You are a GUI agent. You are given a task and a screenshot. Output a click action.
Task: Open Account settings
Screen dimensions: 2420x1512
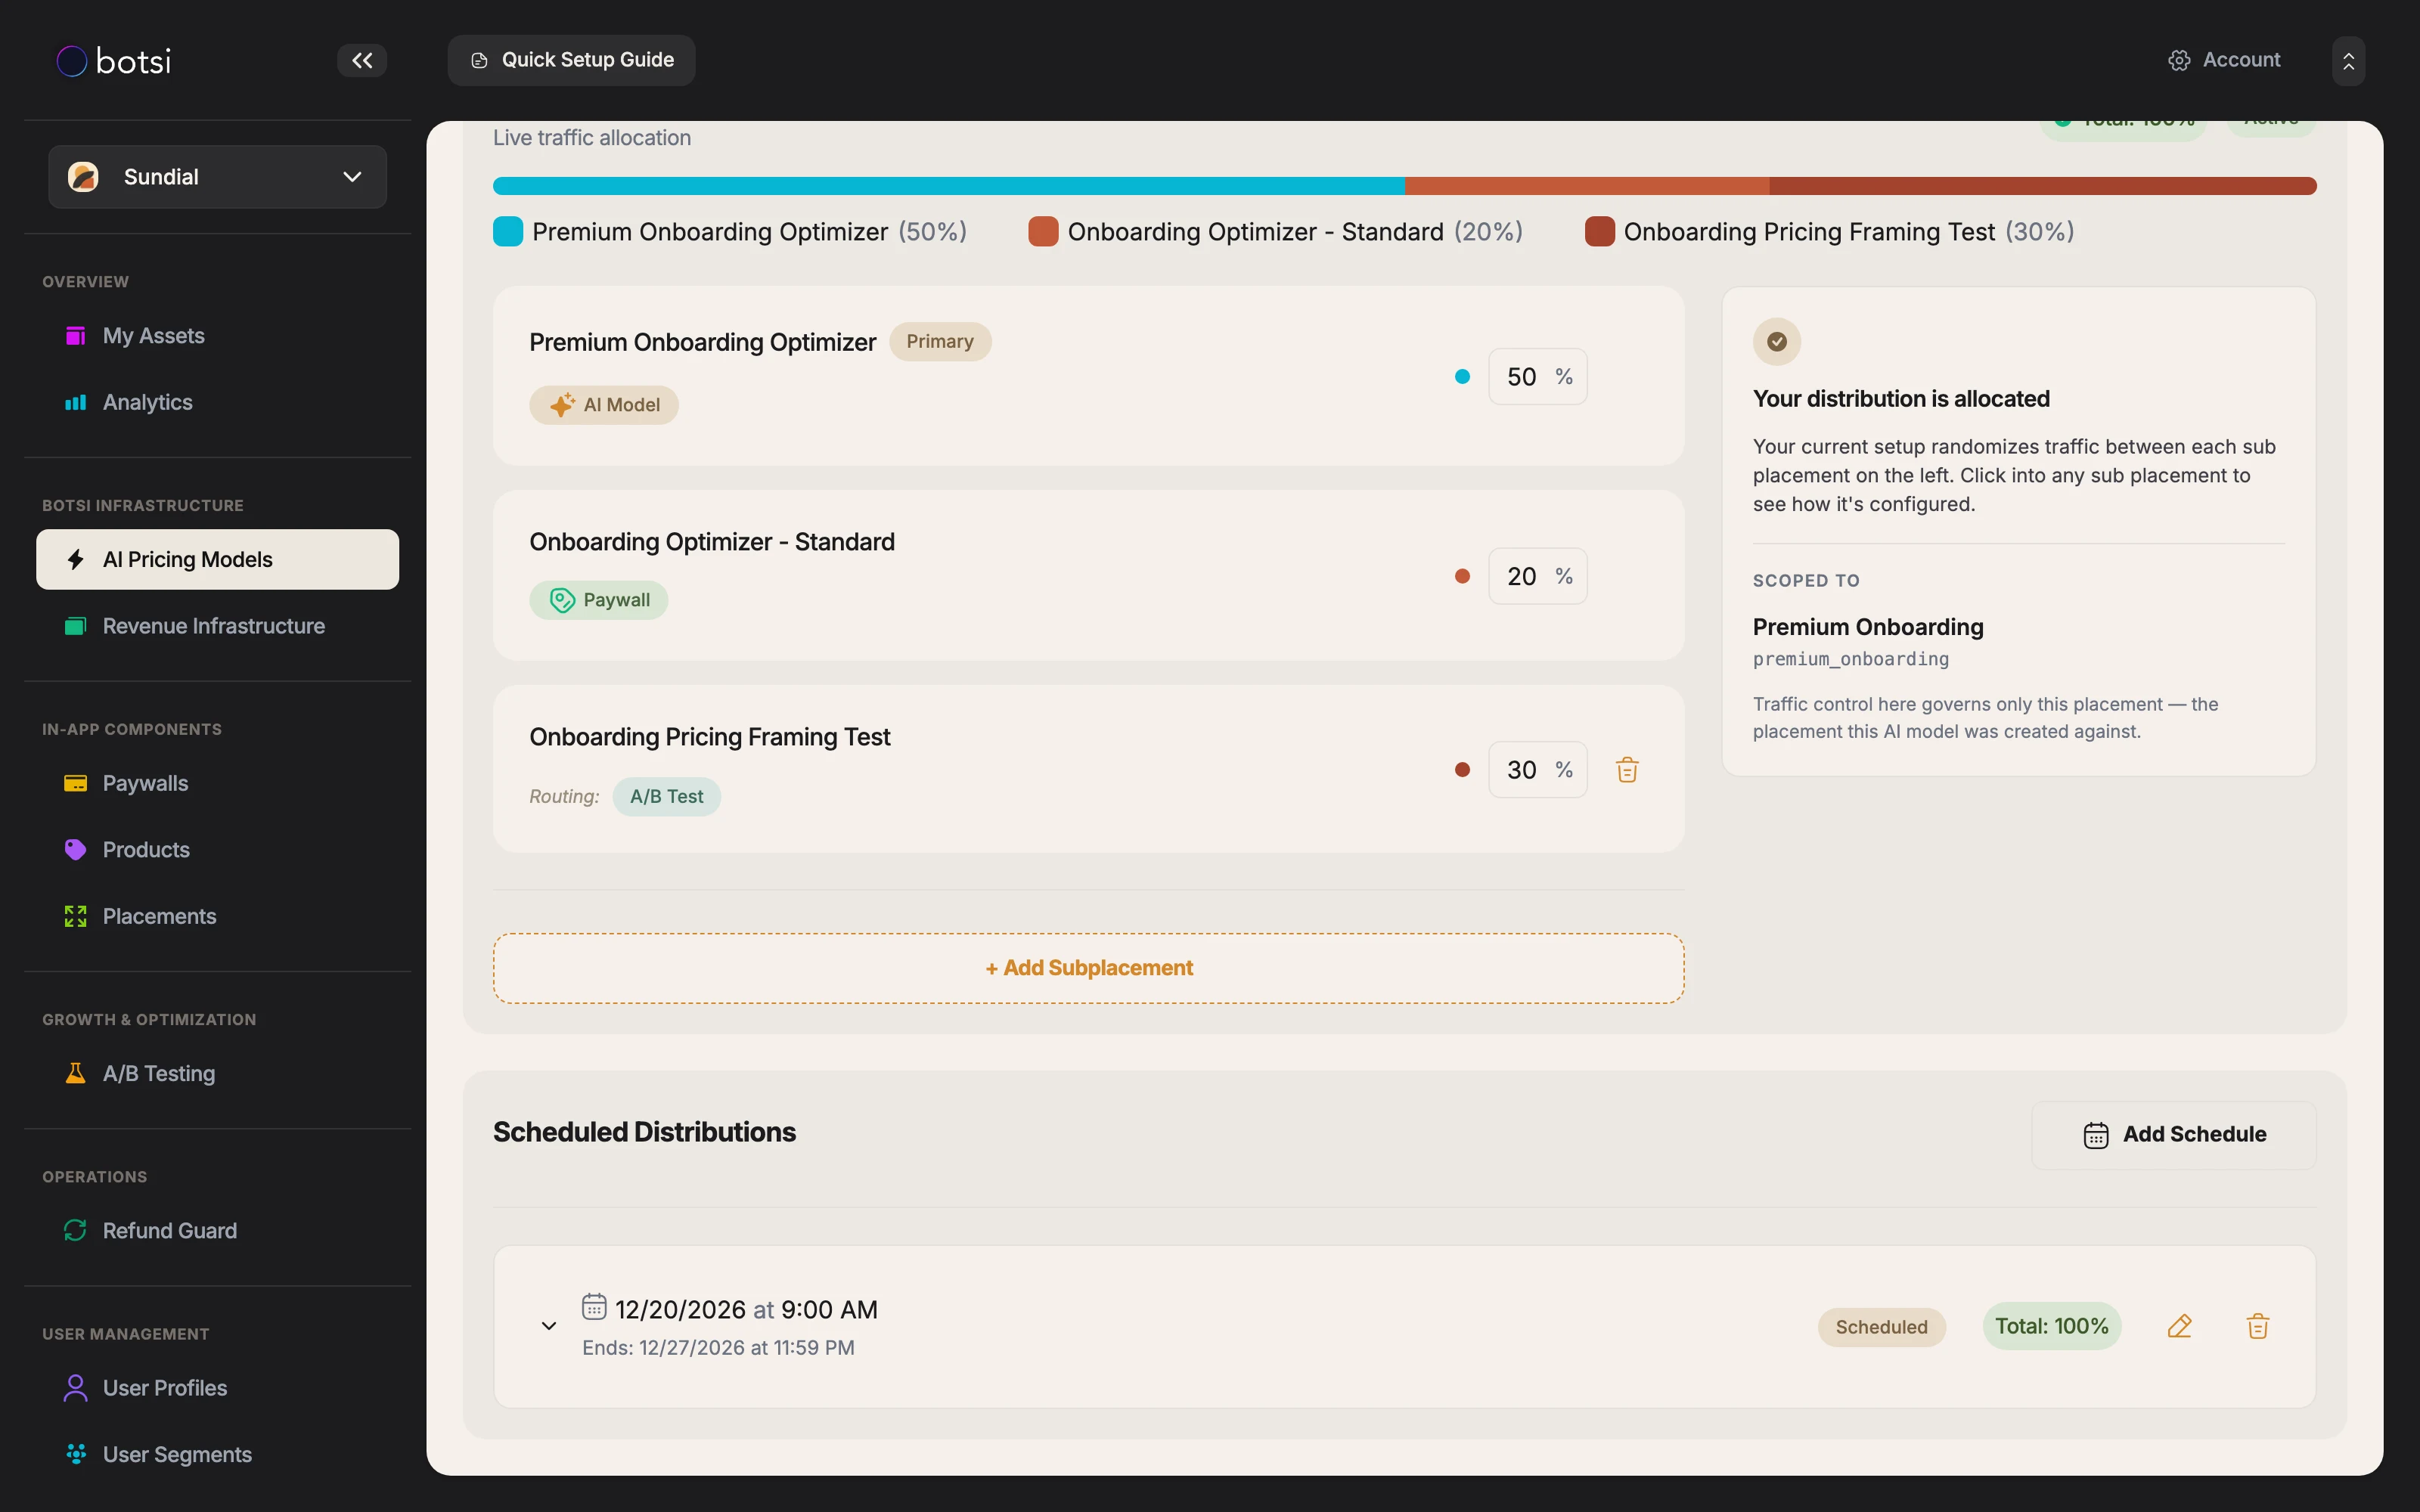[x=2224, y=60]
